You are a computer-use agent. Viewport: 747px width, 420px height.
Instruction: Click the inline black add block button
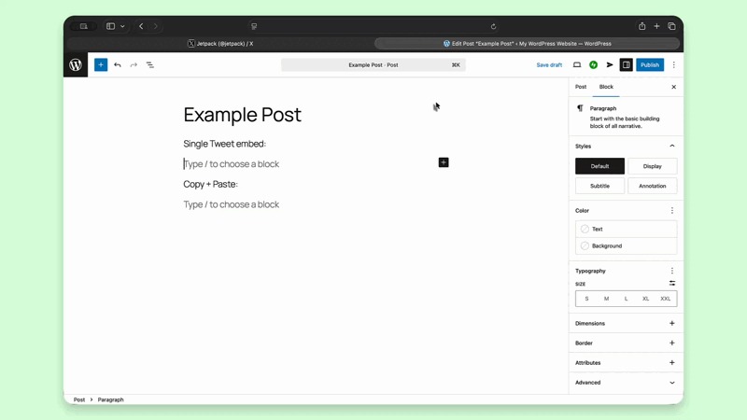pyautogui.click(x=444, y=162)
